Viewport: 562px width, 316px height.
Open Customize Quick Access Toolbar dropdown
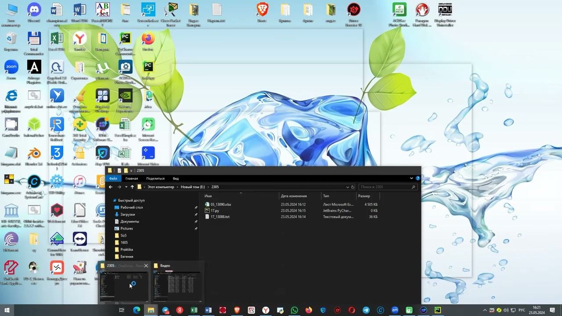click(x=131, y=170)
